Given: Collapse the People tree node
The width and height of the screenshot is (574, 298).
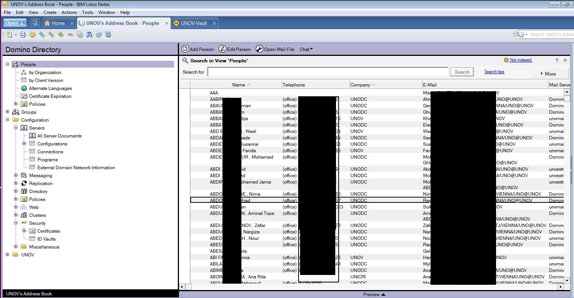Looking at the screenshot, I should (7, 64).
